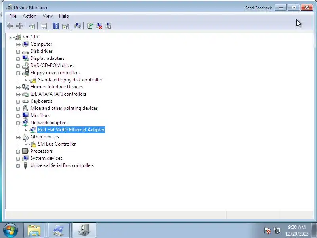Click the Keyboards category icon
317x238 pixels.
pyautogui.click(x=25, y=101)
